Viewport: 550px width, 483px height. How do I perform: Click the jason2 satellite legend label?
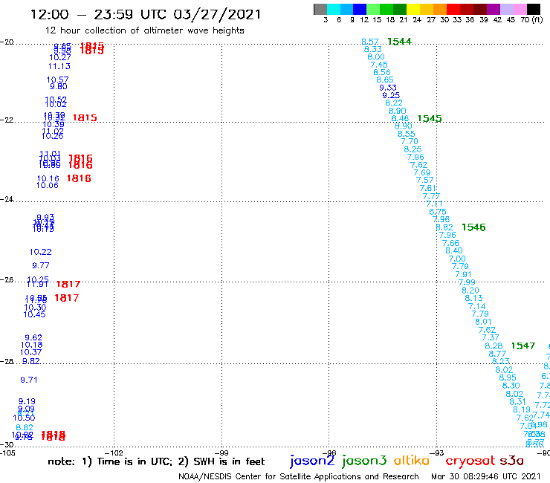pyautogui.click(x=312, y=461)
